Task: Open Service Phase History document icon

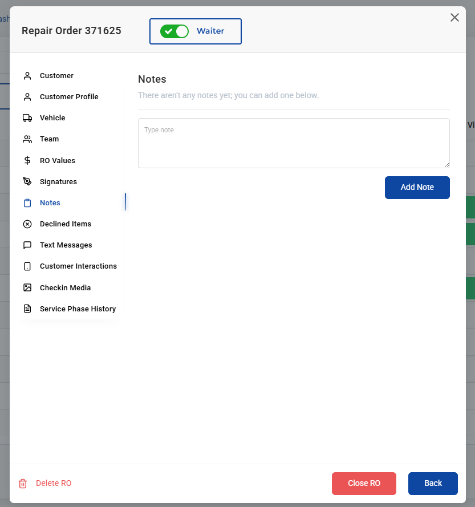Action: (x=27, y=309)
